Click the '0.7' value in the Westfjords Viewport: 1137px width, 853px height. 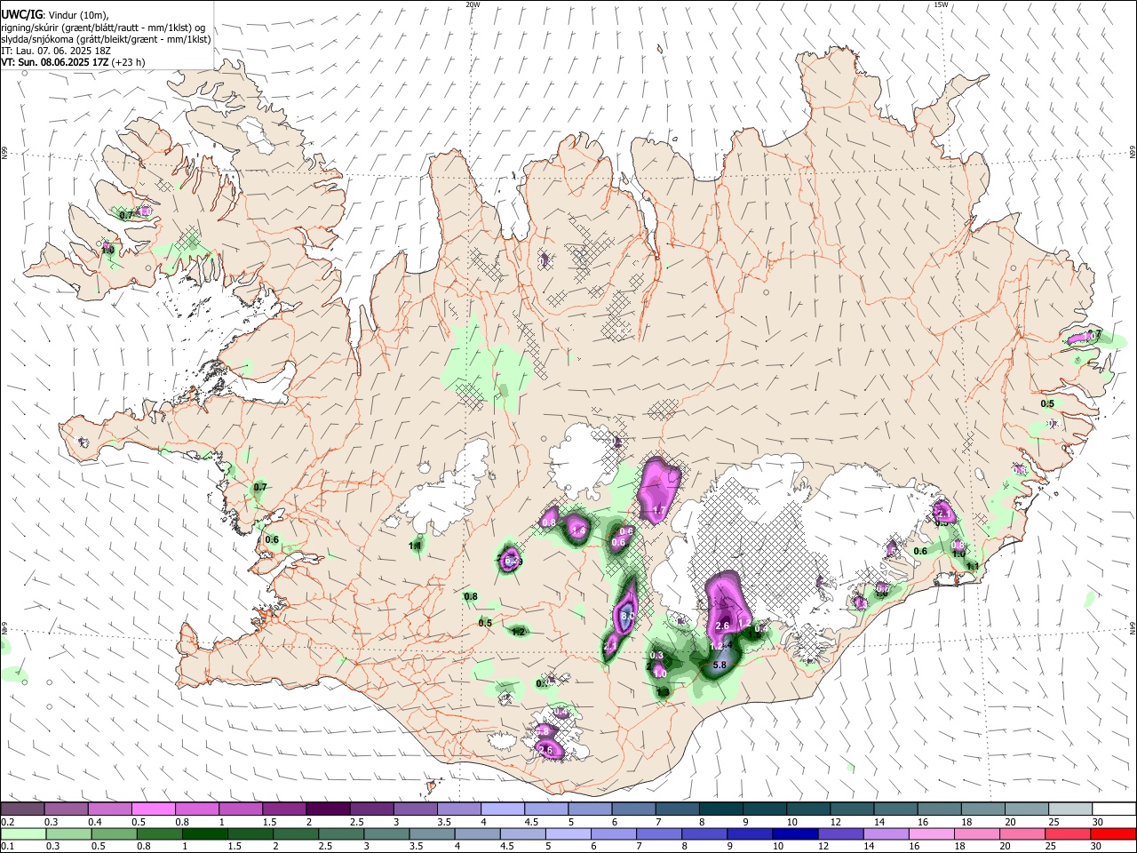[126, 215]
